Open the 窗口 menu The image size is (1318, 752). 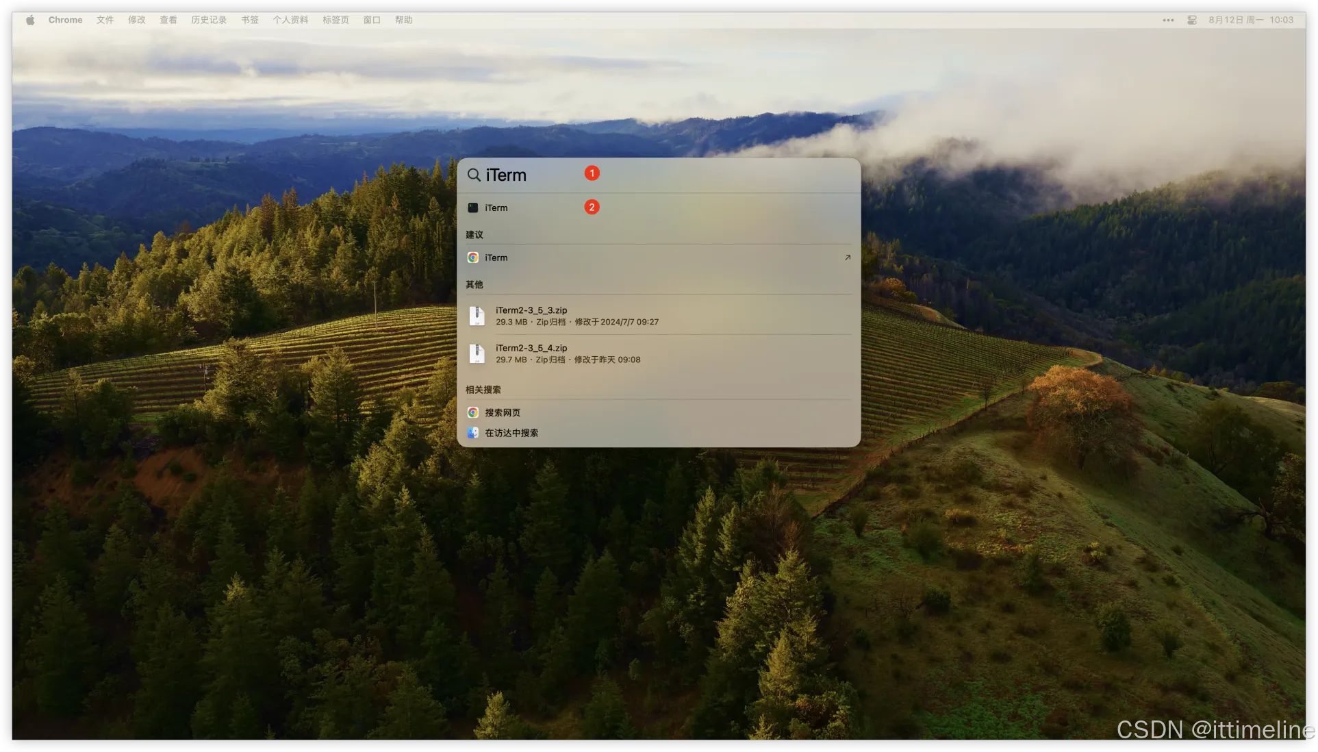(x=372, y=20)
